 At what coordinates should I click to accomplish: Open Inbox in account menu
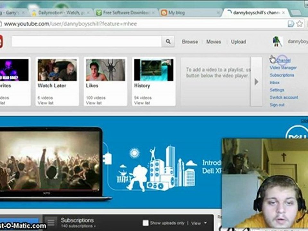(274, 82)
